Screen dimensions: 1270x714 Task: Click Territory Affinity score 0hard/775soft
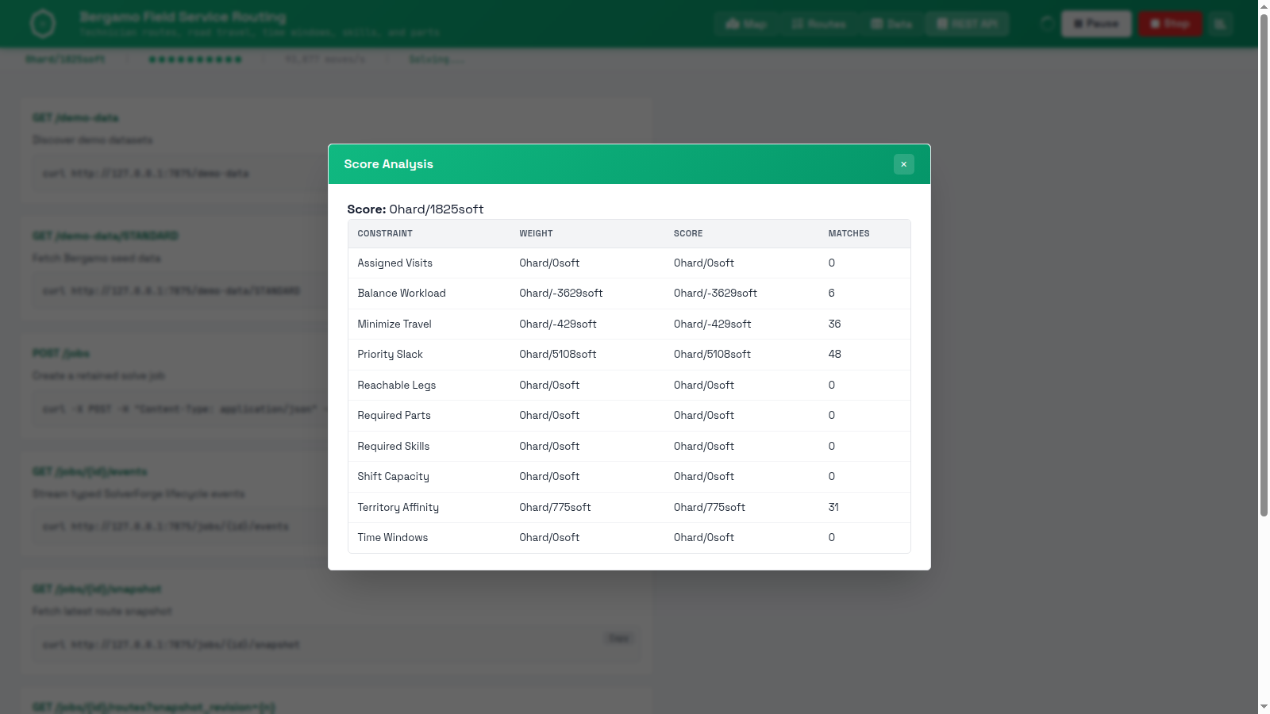click(710, 507)
